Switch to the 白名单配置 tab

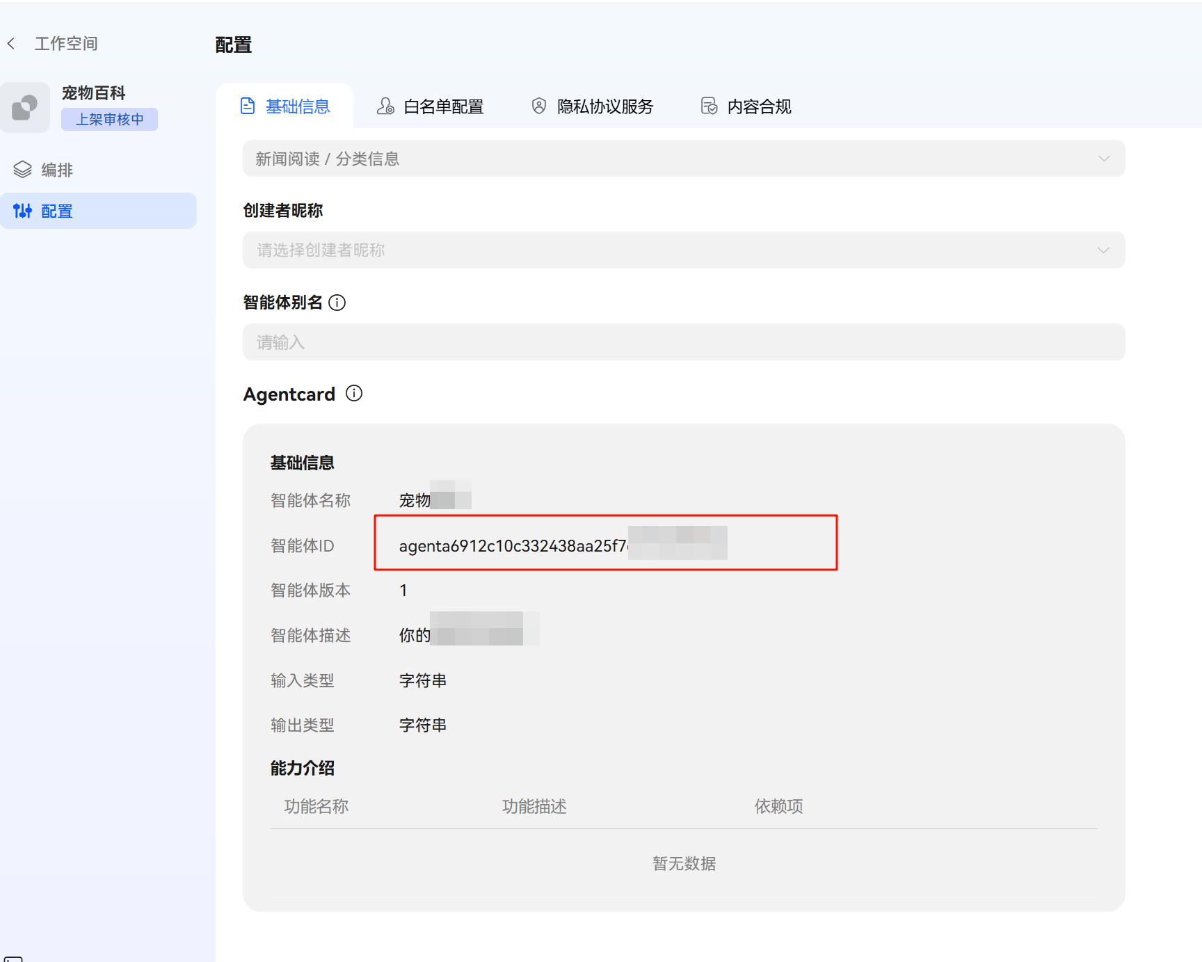(443, 106)
